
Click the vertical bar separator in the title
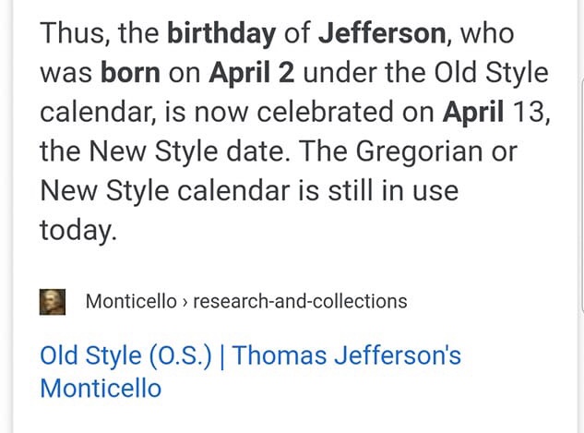coord(222,356)
